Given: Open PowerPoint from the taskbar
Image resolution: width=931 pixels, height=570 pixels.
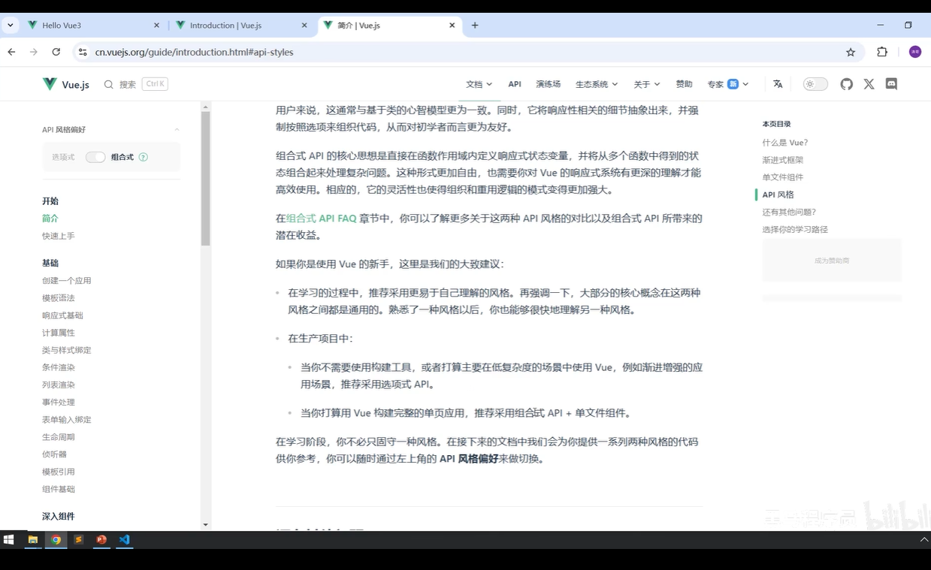Looking at the screenshot, I should [x=101, y=539].
